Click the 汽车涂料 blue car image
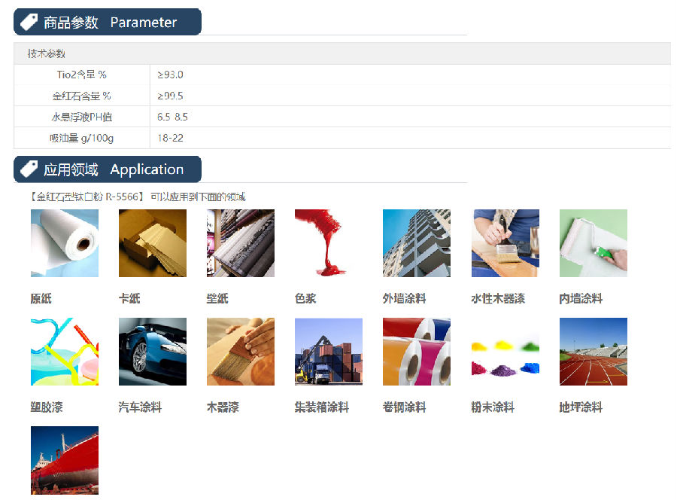677x500 pixels. [x=152, y=352]
